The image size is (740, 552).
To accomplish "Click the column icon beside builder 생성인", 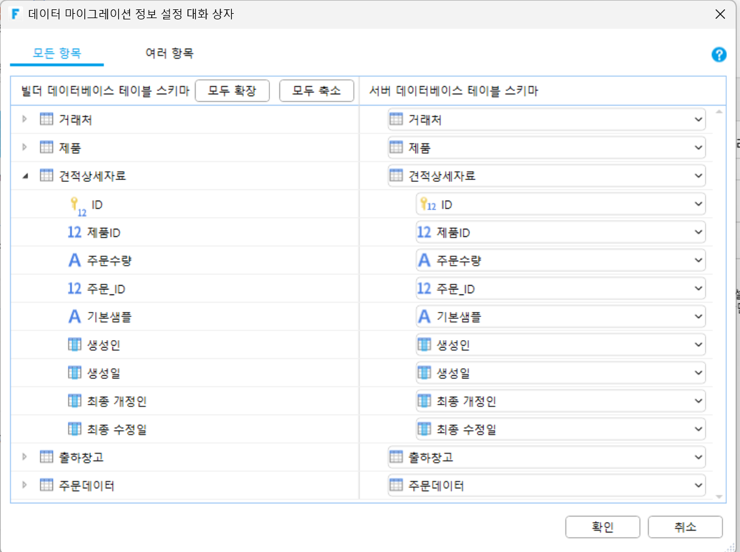I will 74,344.
